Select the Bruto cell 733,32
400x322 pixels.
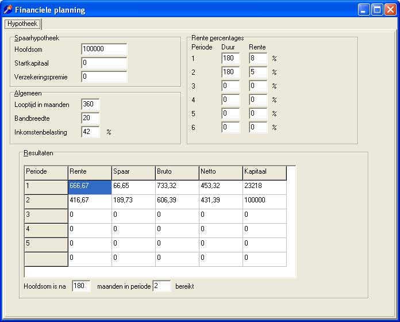coord(177,187)
